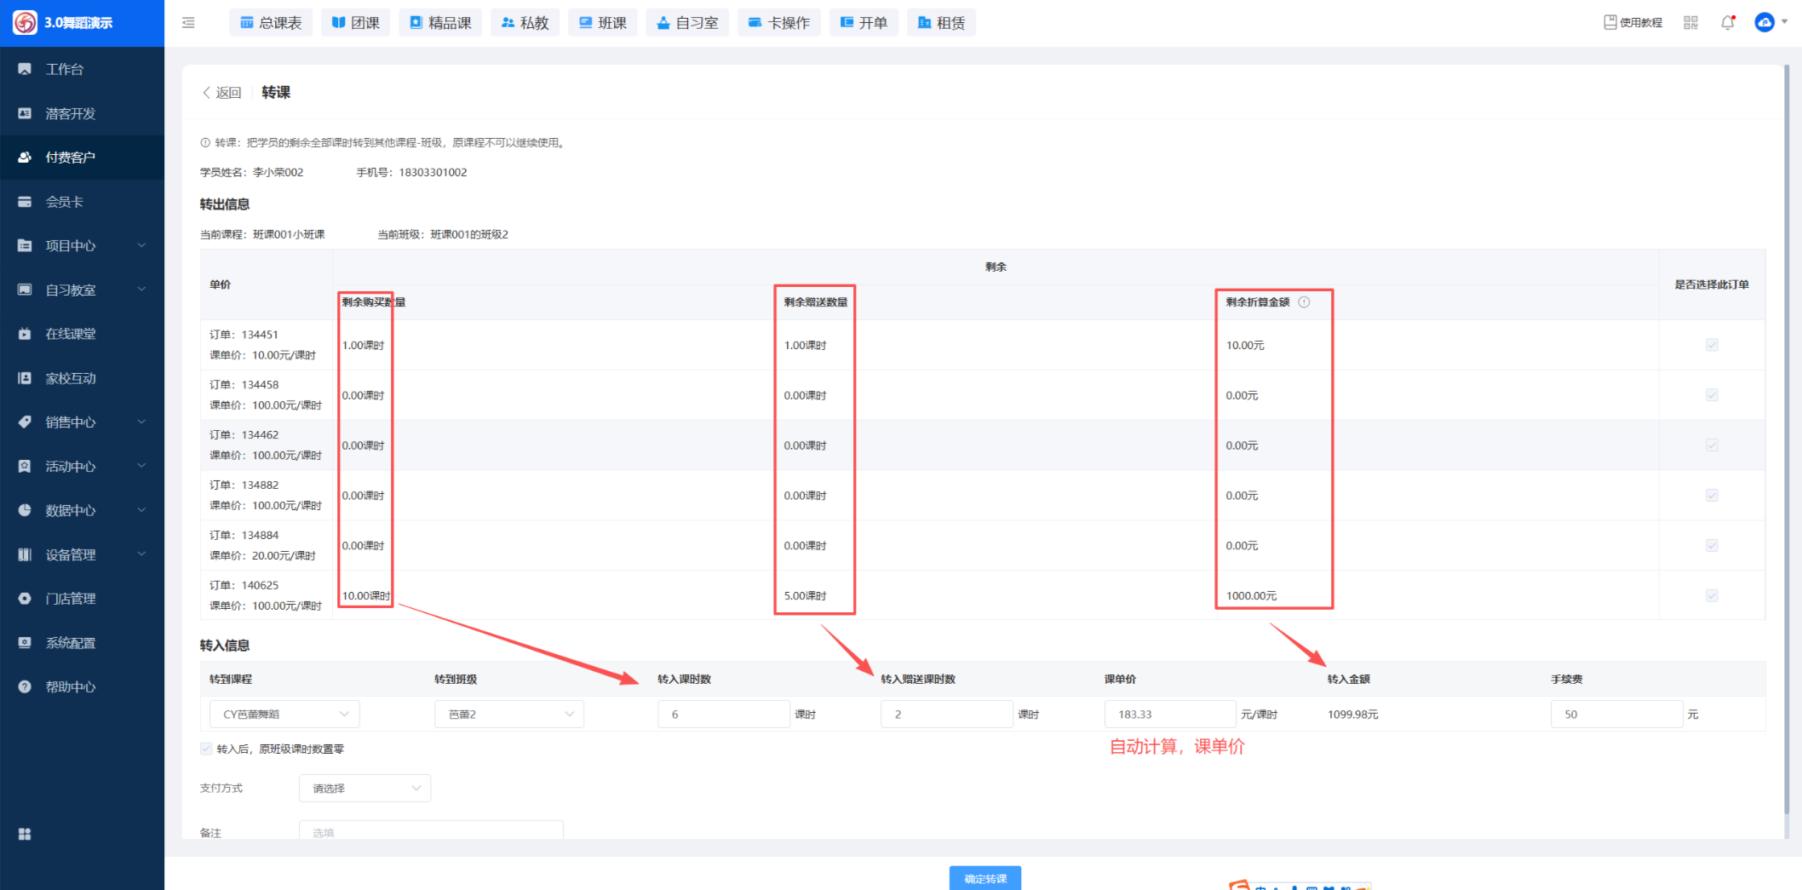Click the page's vertical scrollbar
Viewport: 1802px width, 890px height.
pyautogui.click(x=1786, y=426)
